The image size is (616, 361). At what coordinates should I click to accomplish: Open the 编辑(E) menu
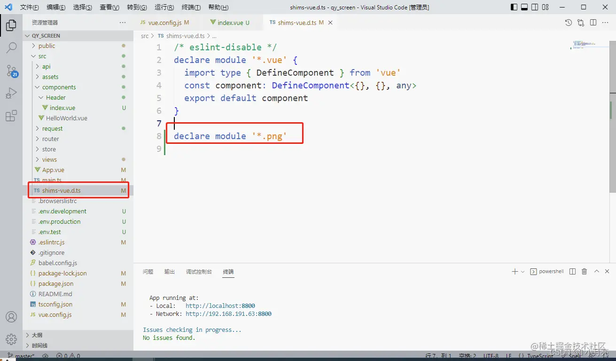[56, 8]
